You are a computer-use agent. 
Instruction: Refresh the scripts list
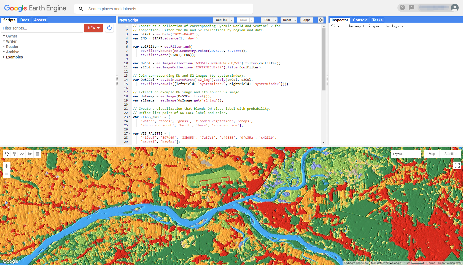pos(109,28)
